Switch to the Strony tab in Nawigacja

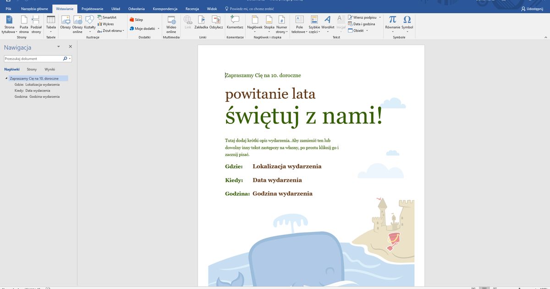coord(32,69)
